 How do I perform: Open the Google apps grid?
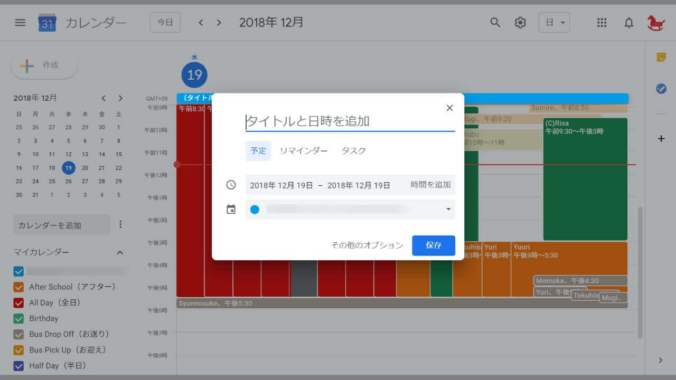[x=602, y=23]
